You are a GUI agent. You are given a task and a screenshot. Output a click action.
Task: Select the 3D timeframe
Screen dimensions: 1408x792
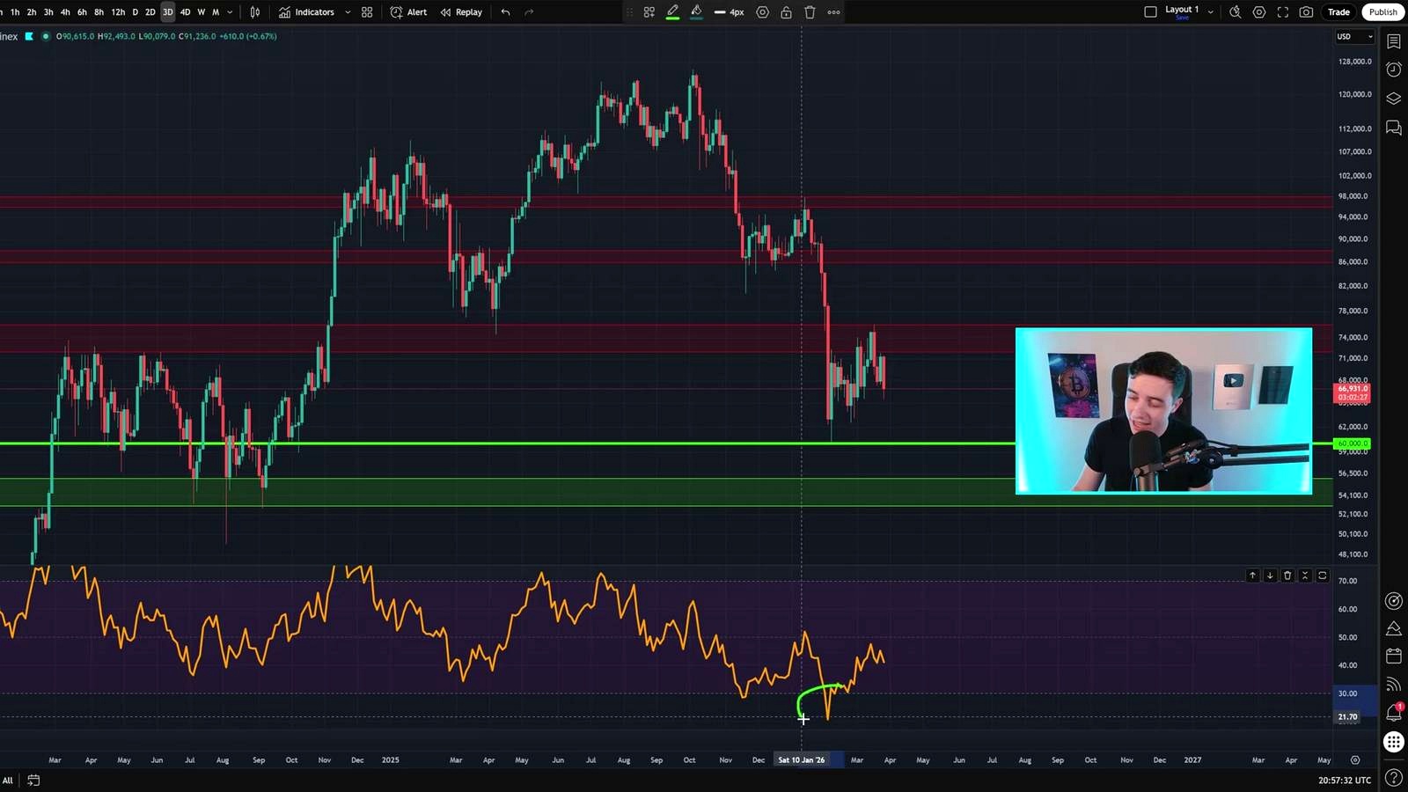pos(167,12)
